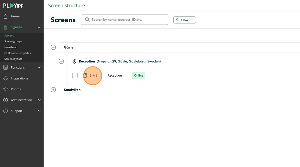Open the Filter dropdown

tap(185, 20)
